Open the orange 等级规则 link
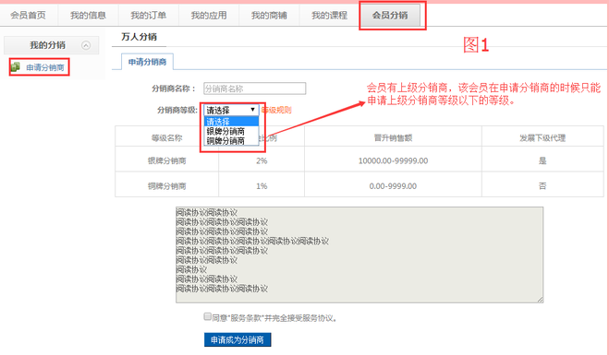 [x=276, y=110]
